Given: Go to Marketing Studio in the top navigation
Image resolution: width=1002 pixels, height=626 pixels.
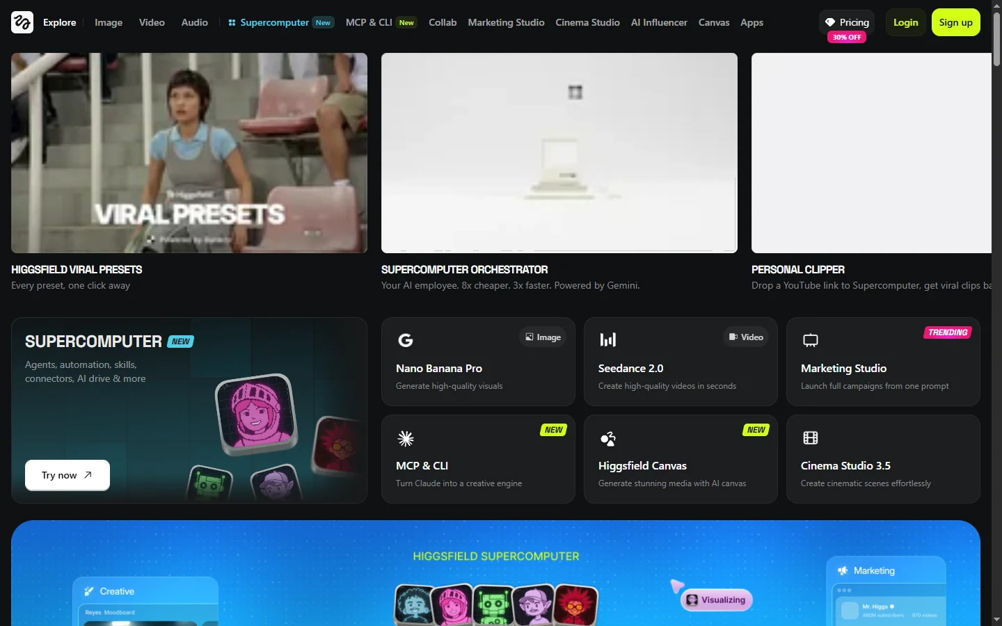Looking at the screenshot, I should [x=506, y=22].
